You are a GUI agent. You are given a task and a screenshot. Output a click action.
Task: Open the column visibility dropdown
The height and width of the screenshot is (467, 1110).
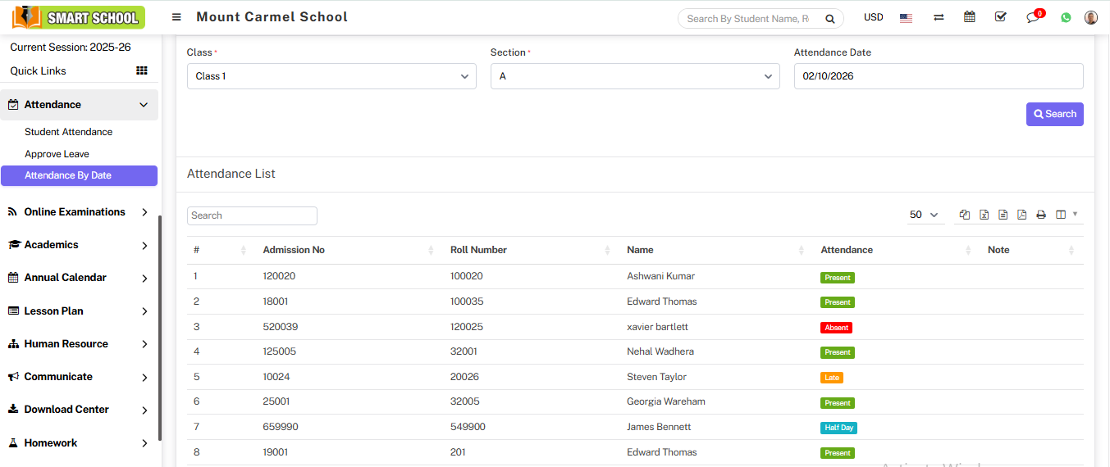tap(1066, 215)
